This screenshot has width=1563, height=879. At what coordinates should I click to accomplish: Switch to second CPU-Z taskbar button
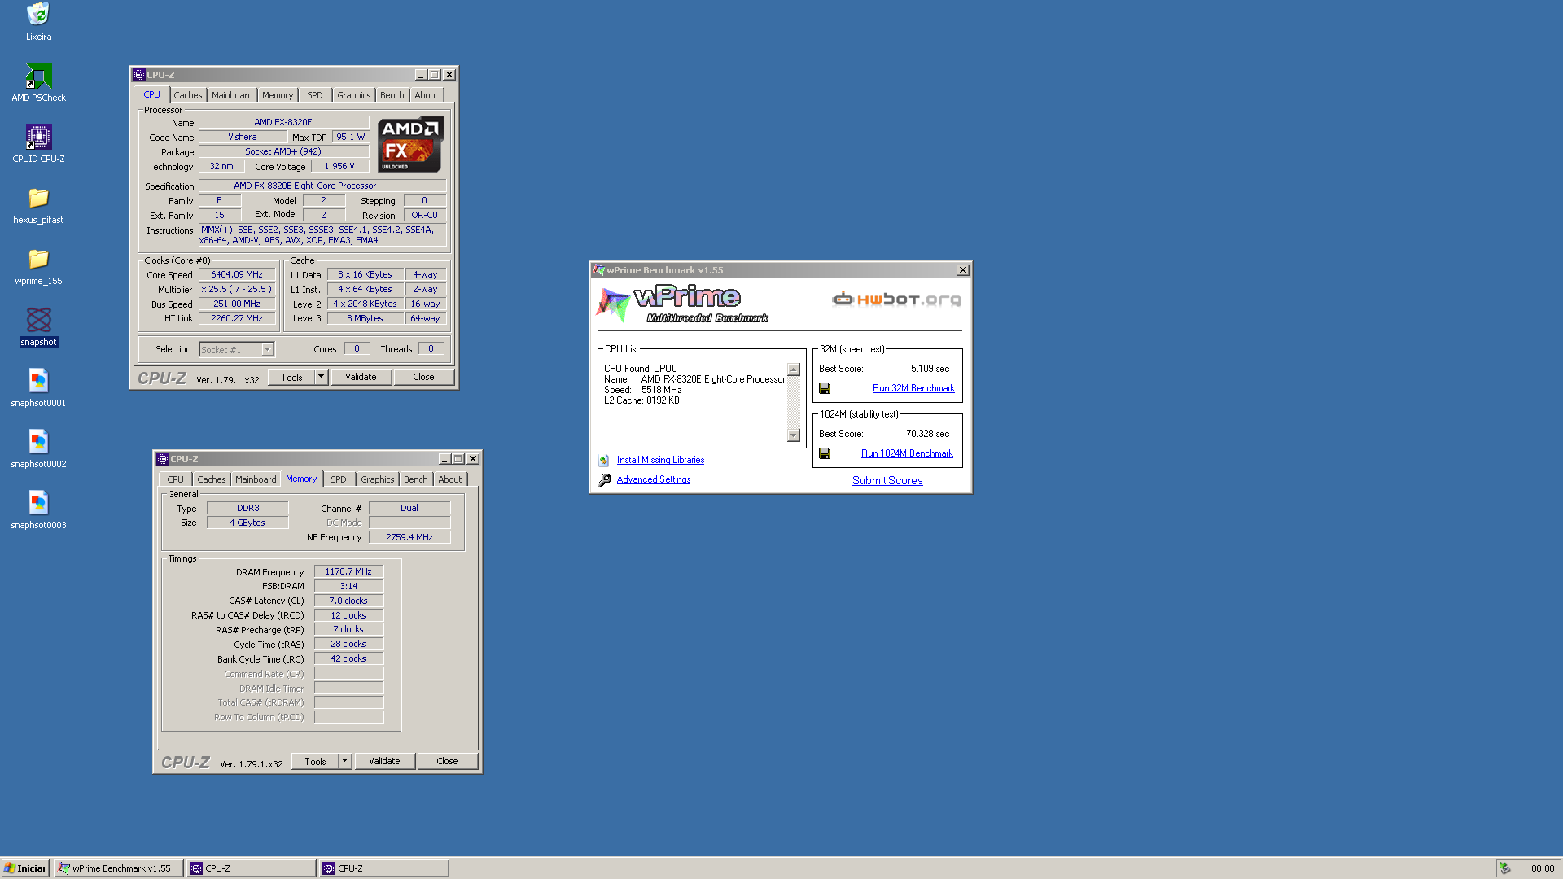click(x=383, y=868)
